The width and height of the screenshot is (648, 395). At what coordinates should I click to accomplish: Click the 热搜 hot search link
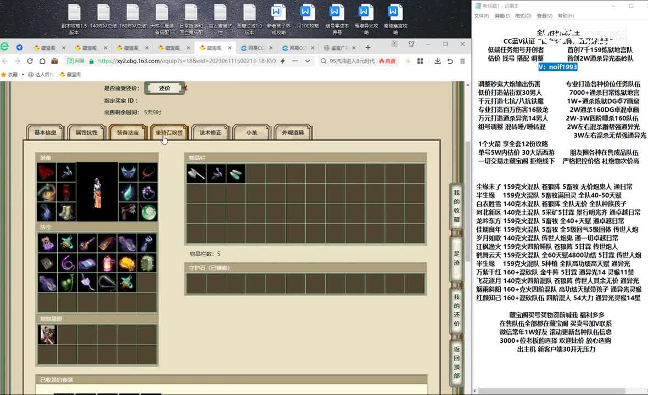[x=388, y=61]
